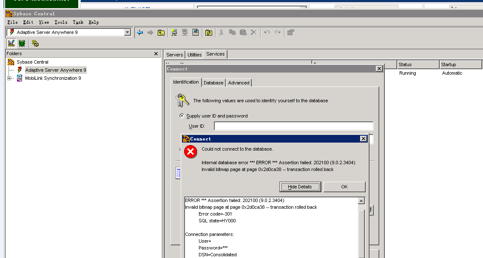483x258 pixels.
Task: Open the Edit menu
Action: click(x=28, y=22)
